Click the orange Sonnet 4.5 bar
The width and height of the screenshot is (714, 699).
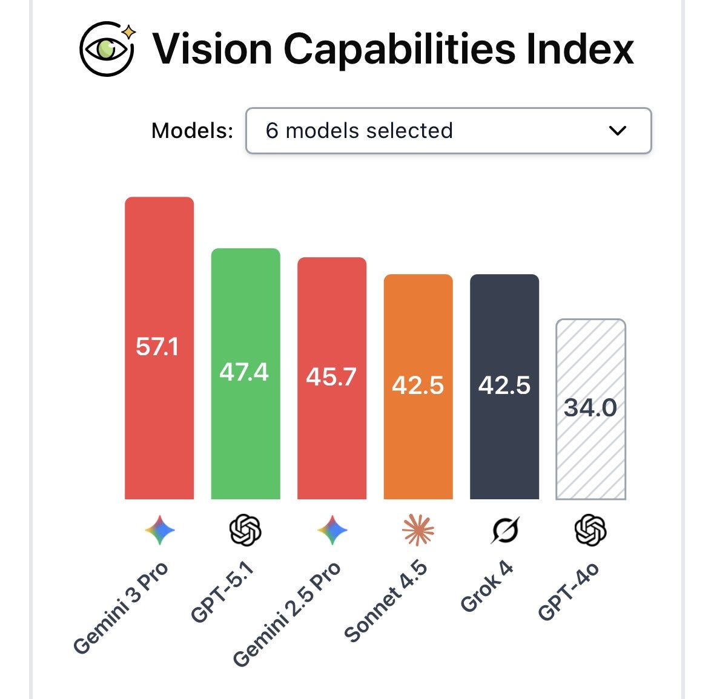pyautogui.click(x=418, y=387)
